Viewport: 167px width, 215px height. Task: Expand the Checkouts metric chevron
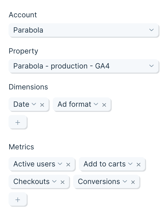click(x=54, y=181)
